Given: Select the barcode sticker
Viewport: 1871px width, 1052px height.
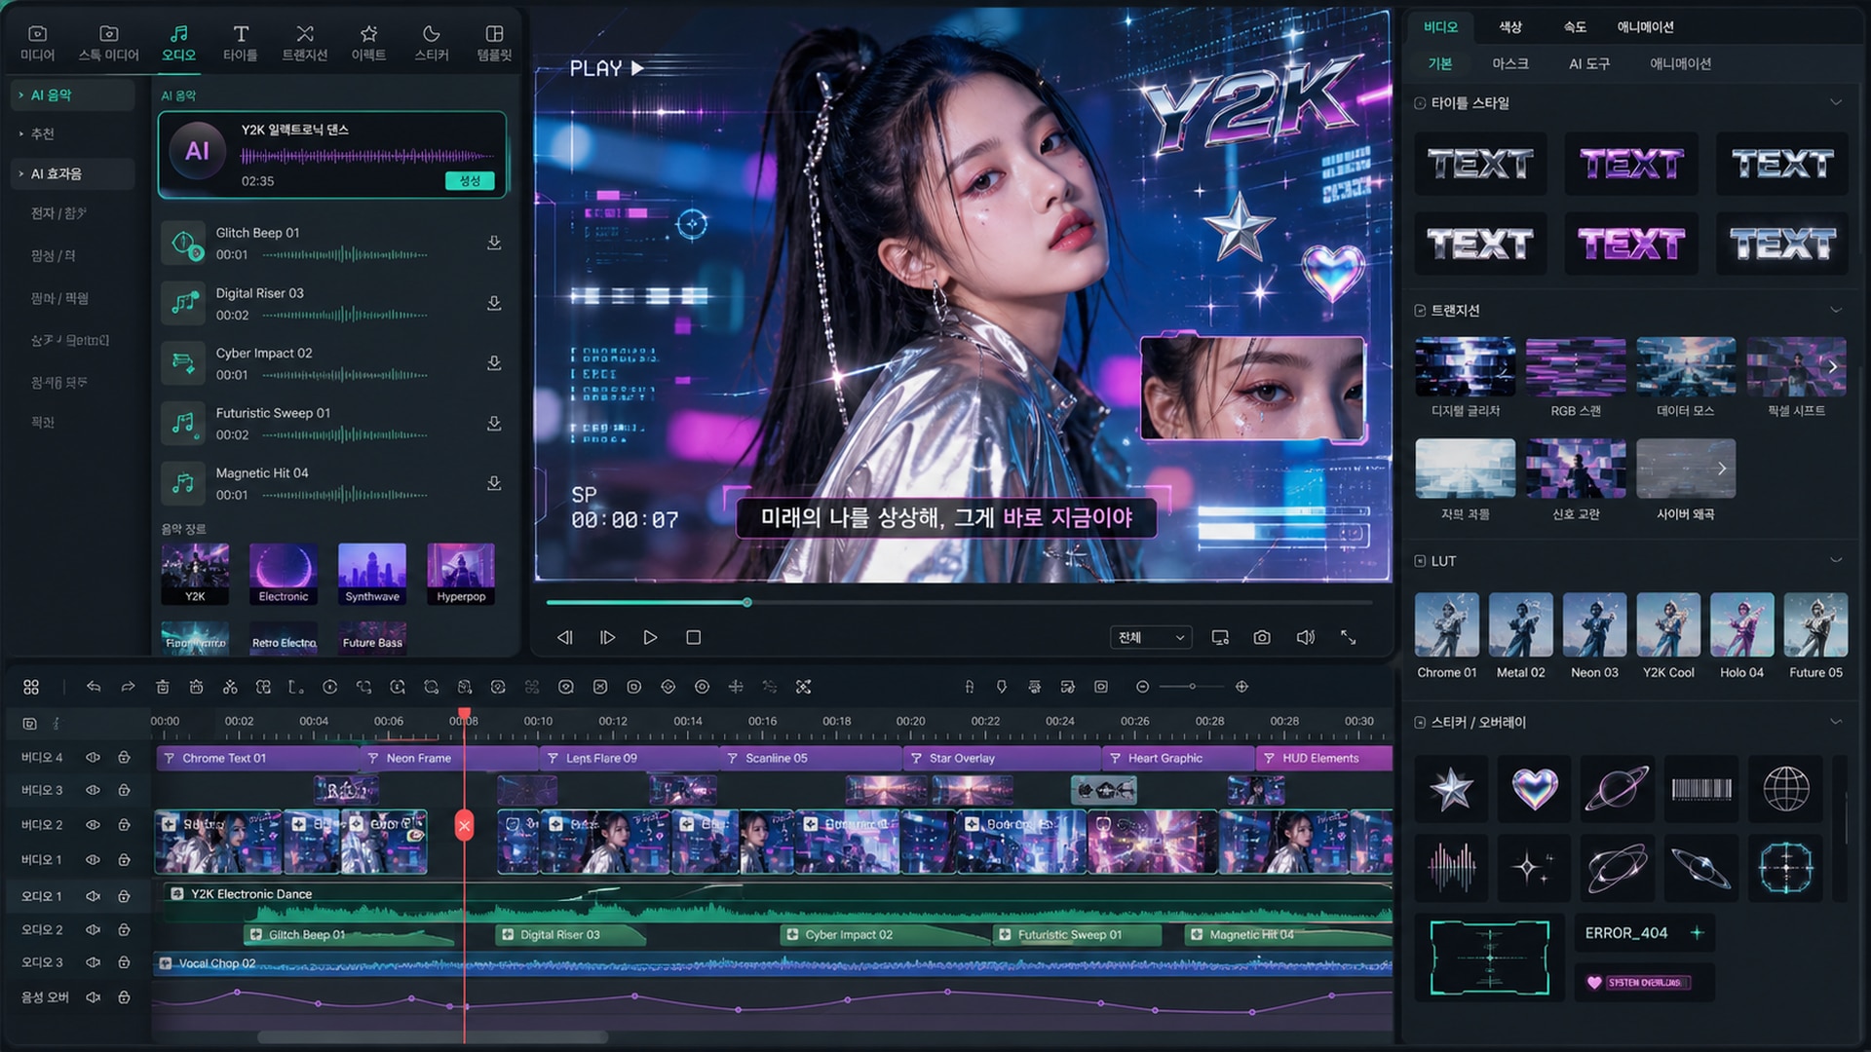Looking at the screenshot, I should pyautogui.click(x=1701, y=788).
